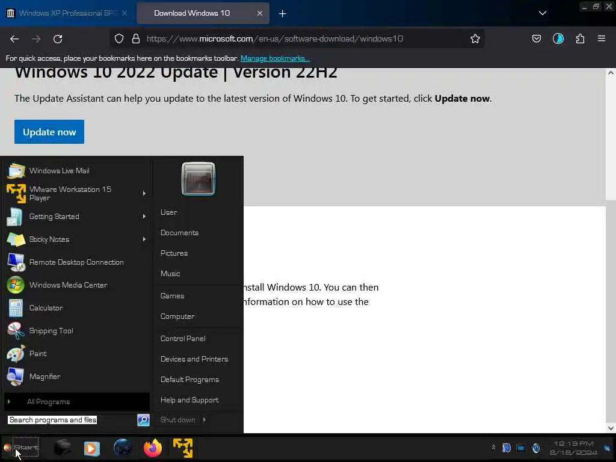Click the Shut down button
The width and height of the screenshot is (616, 462).
177,420
